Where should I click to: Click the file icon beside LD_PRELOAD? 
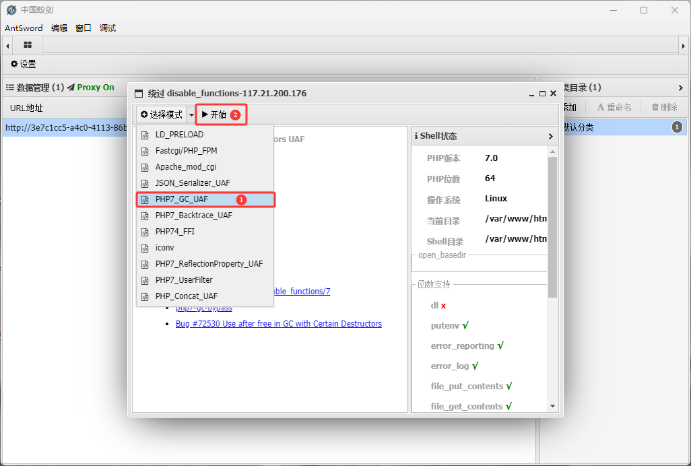pyautogui.click(x=145, y=135)
